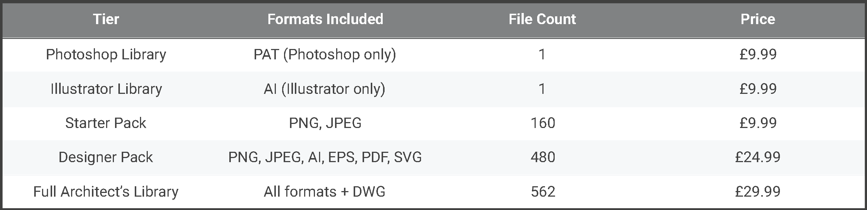Click the Photoshop Library's £9.99 price
This screenshot has width=867, height=210.
[758, 55]
